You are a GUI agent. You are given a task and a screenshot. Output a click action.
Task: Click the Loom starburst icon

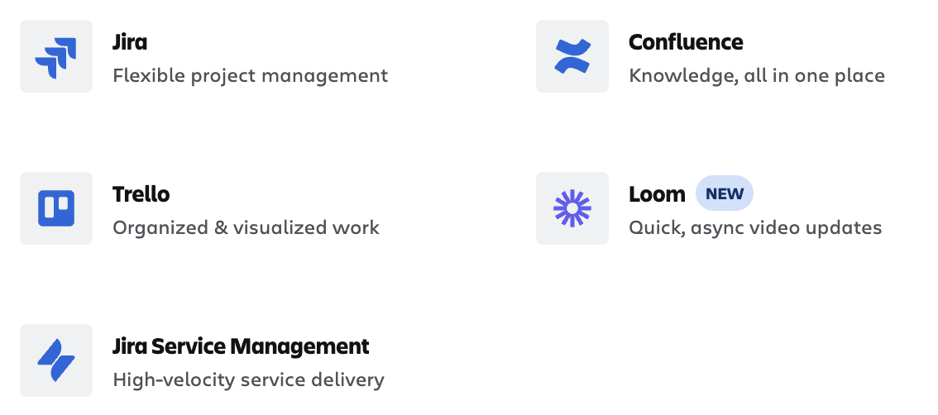(572, 208)
